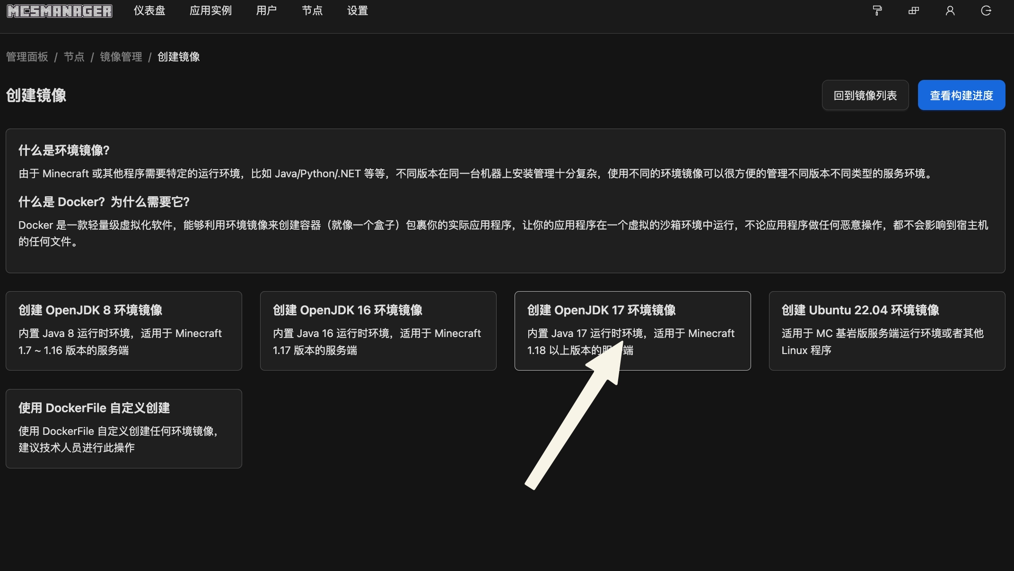Switch to the 节点 menu item
This screenshot has width=1014, height=571.
[x=312, y=11]
